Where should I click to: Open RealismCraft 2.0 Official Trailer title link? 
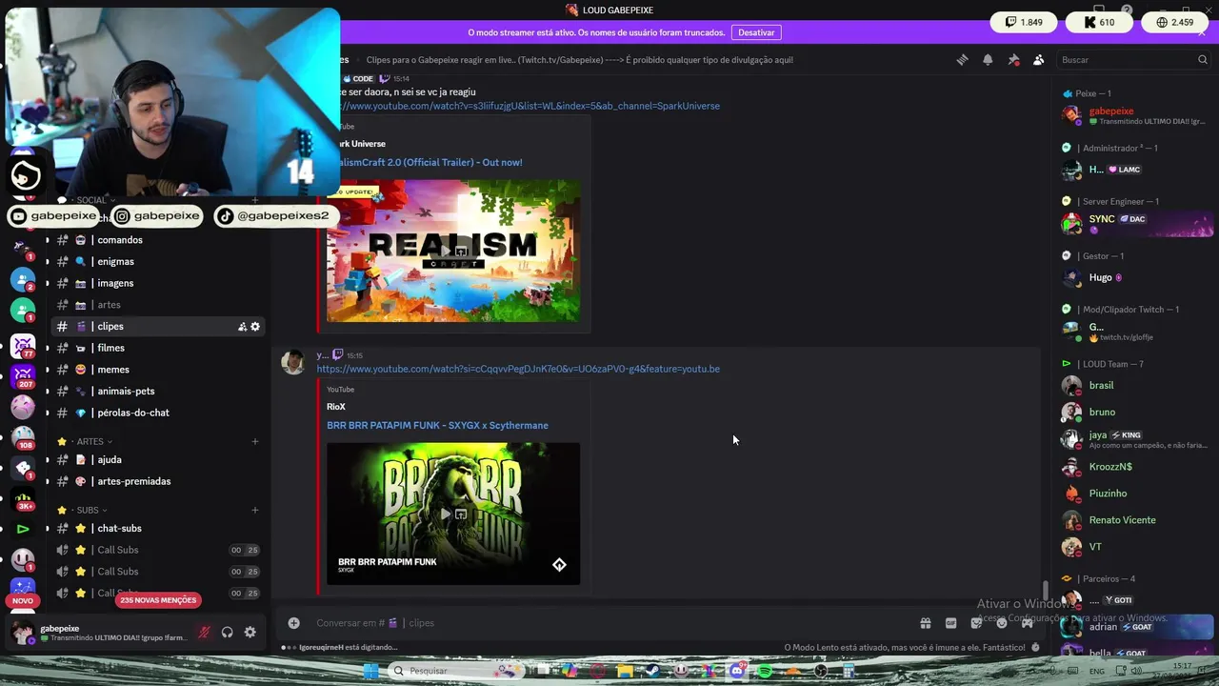[430, 162]
